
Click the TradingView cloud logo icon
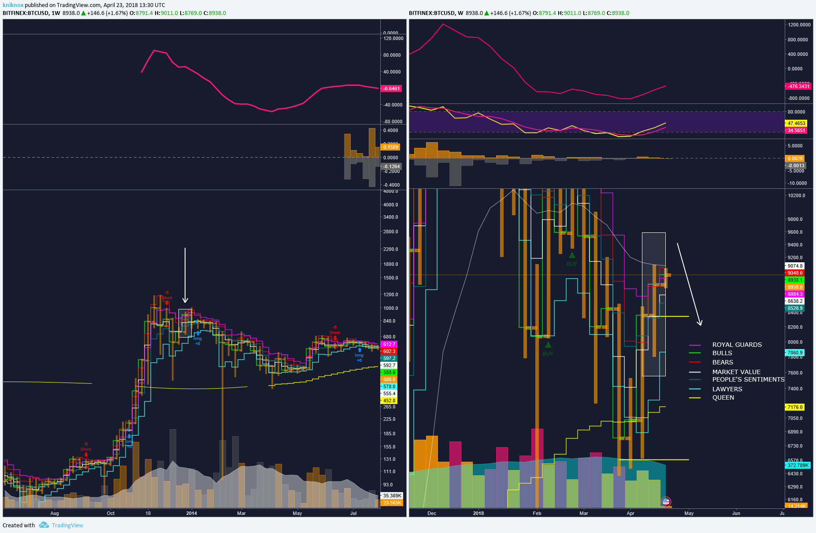(44, 525)
